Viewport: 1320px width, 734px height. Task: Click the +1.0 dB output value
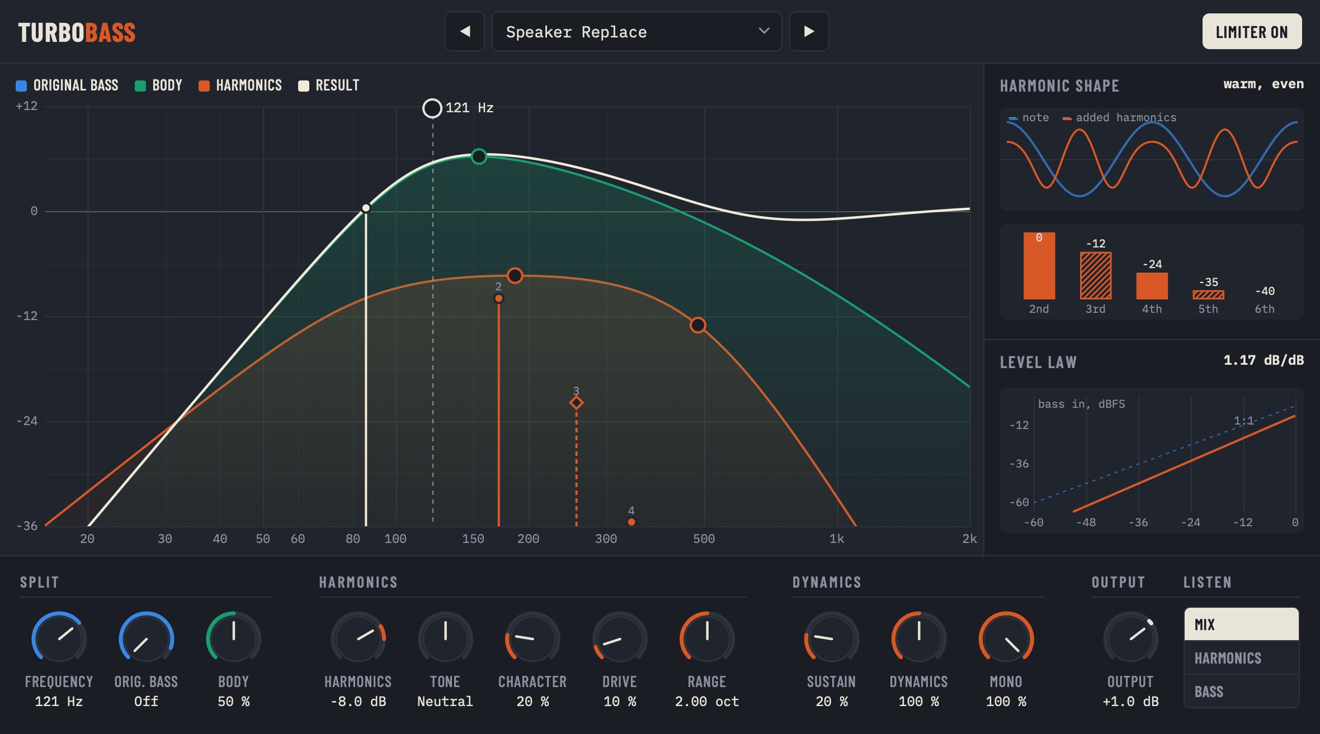click(x=1130, y=702)
